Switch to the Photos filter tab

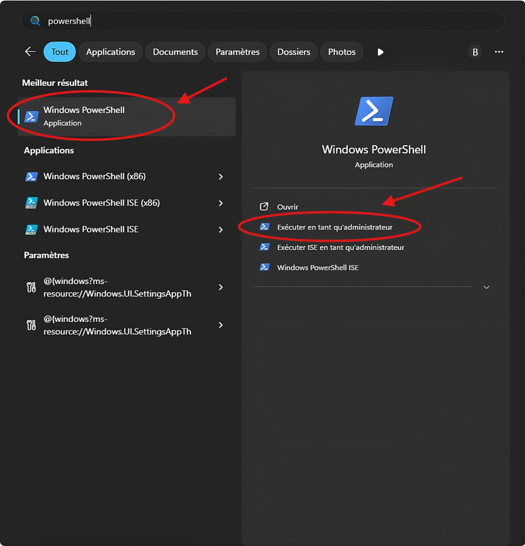[342, 52]
